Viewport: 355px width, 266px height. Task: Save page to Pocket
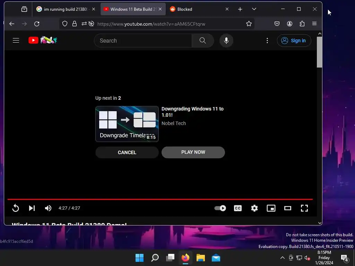pyautogui.click(x=277, y=24)
